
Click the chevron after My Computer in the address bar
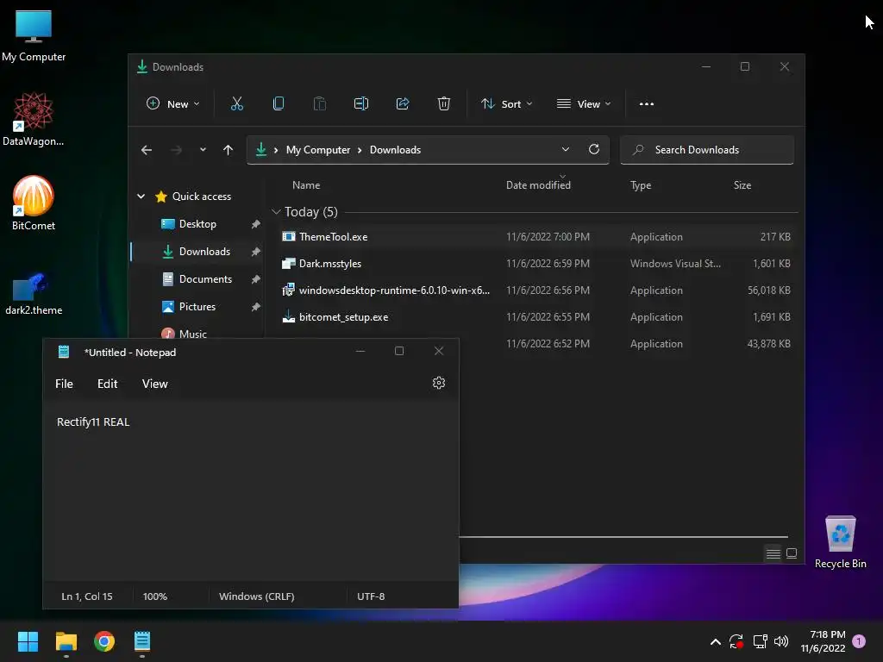(x=360, y=150)
